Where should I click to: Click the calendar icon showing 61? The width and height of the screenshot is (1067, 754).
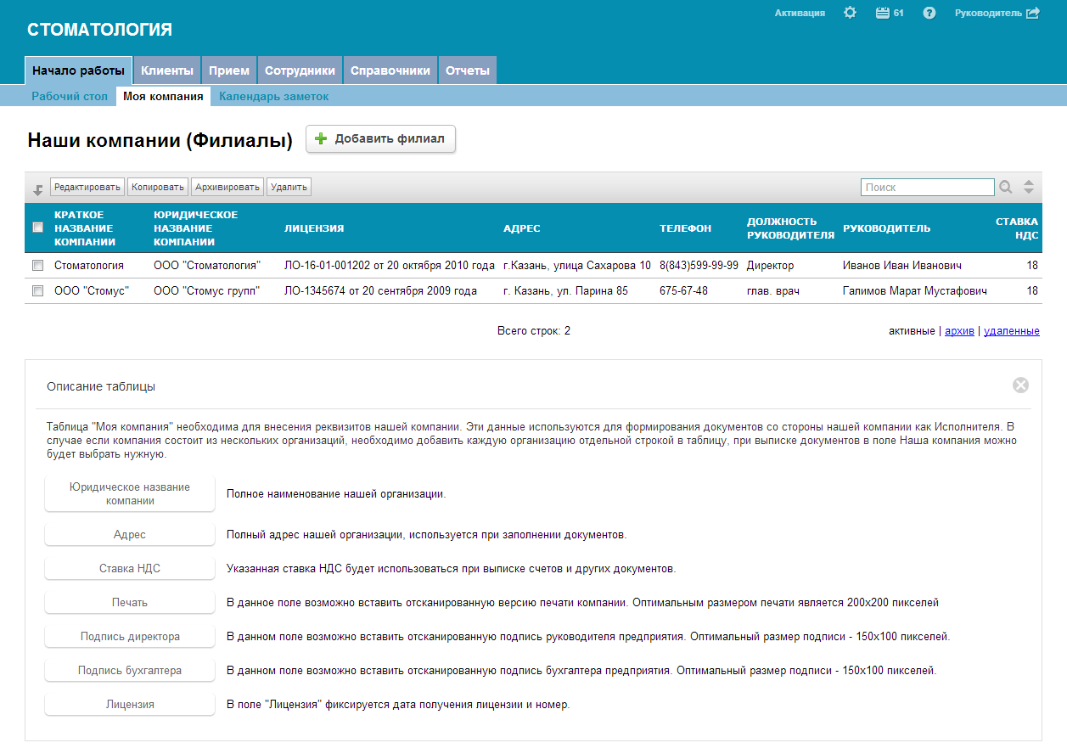tap(882, 13)
